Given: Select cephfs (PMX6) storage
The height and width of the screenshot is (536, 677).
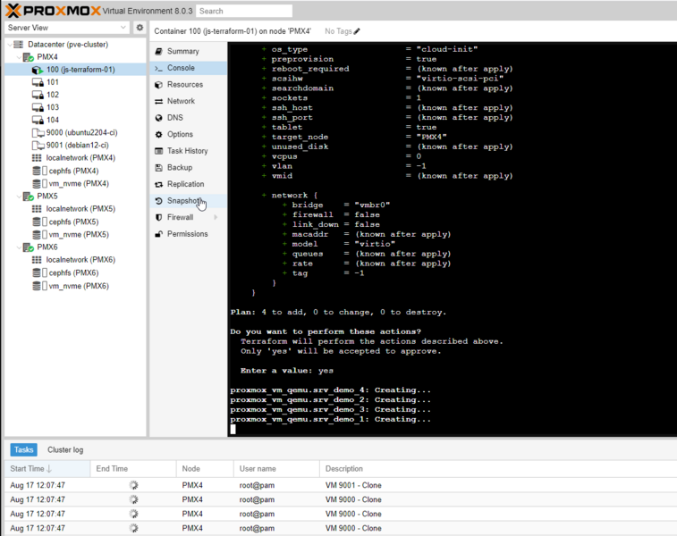Looking at the screenshot, I should click(x=75, y=273).
